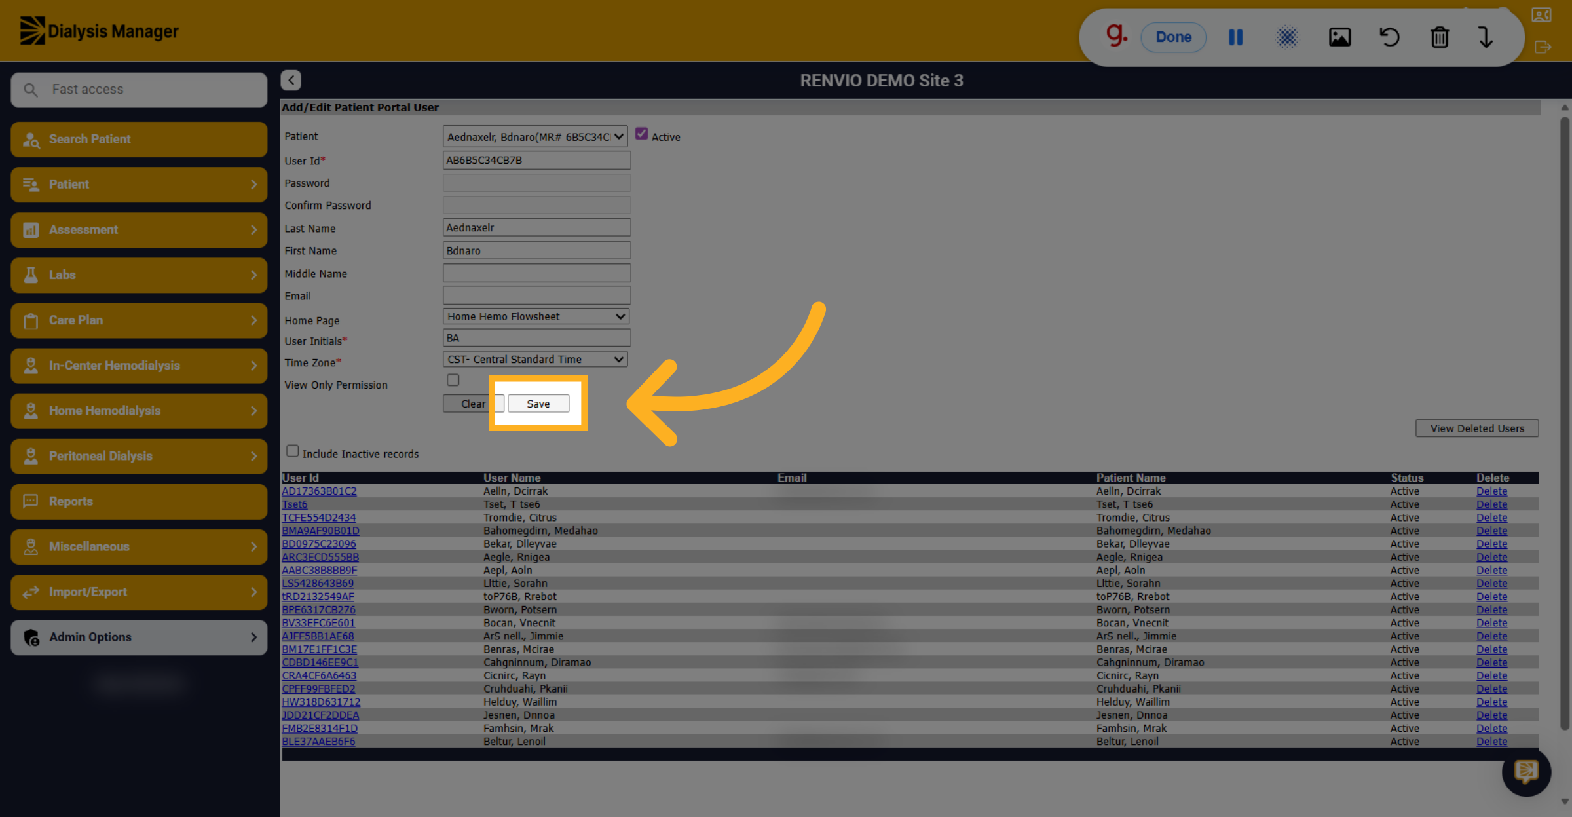Click the image screenshot icon in recorder toolbar

click(1339, 37)
